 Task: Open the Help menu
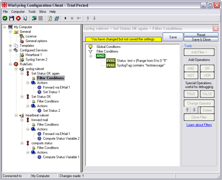click(52, 12)
